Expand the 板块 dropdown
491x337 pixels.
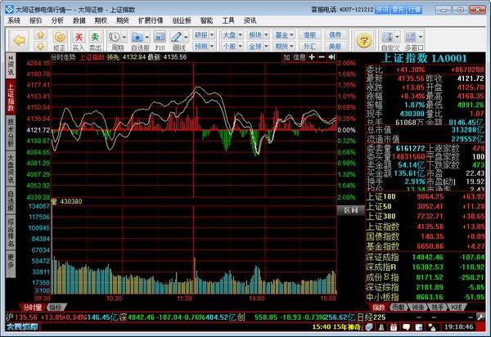[256, 34]
